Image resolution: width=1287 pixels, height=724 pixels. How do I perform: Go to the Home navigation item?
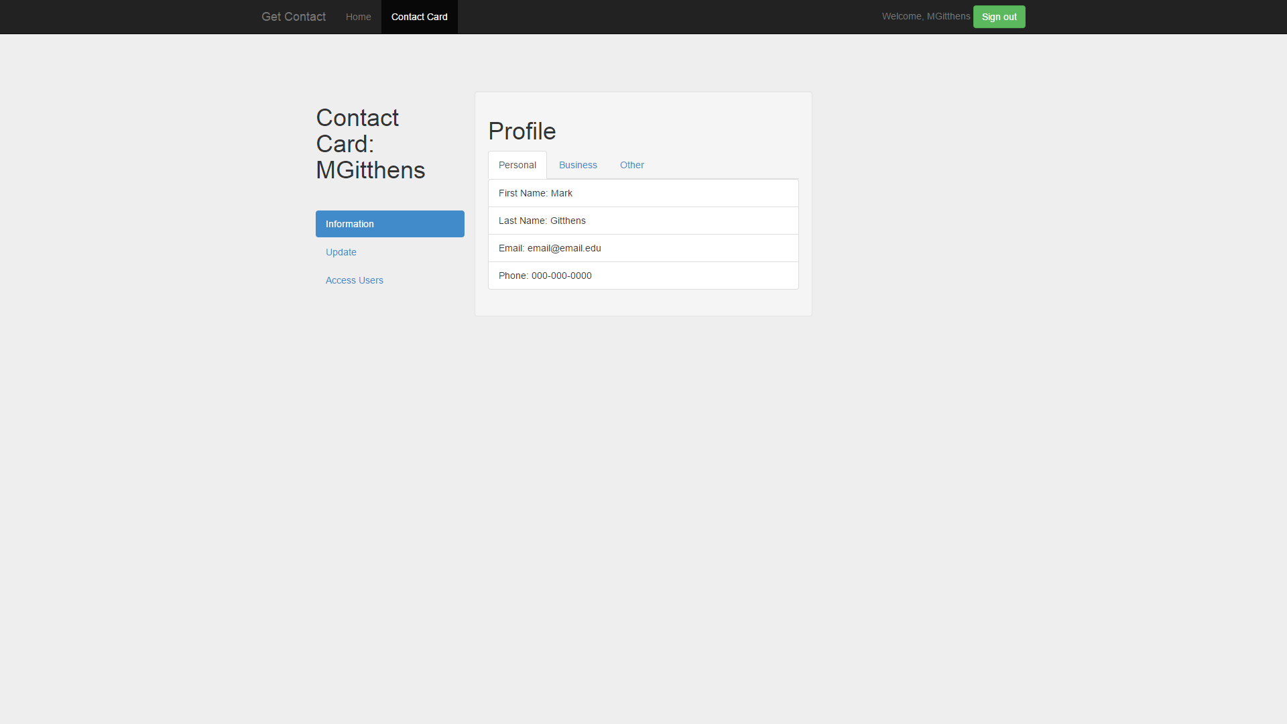tap(358, 17)
